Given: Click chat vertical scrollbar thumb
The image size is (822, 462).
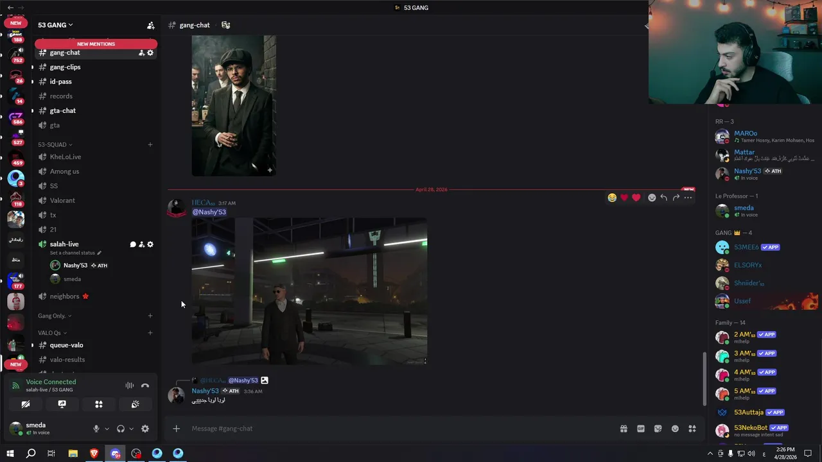Looking at the screenshot, I should [x=704, y=379].
